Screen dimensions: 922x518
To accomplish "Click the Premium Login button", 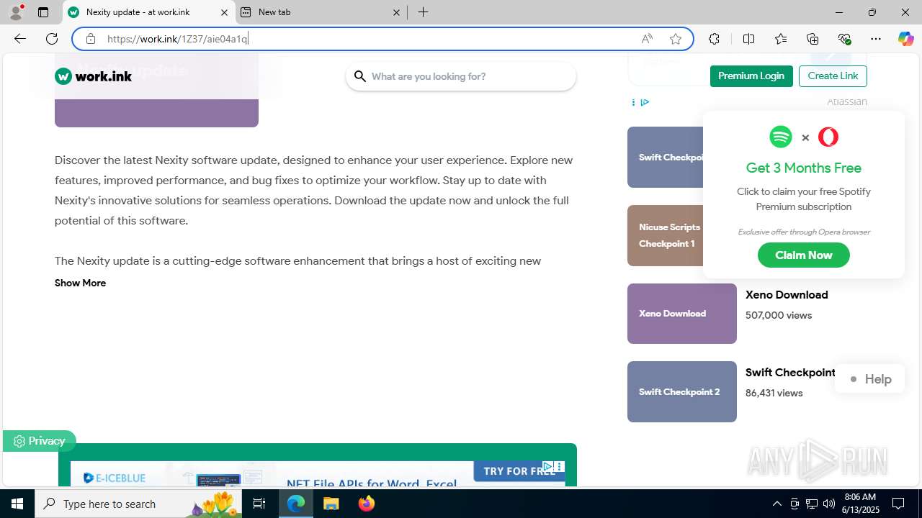I will tap(751, 76).
